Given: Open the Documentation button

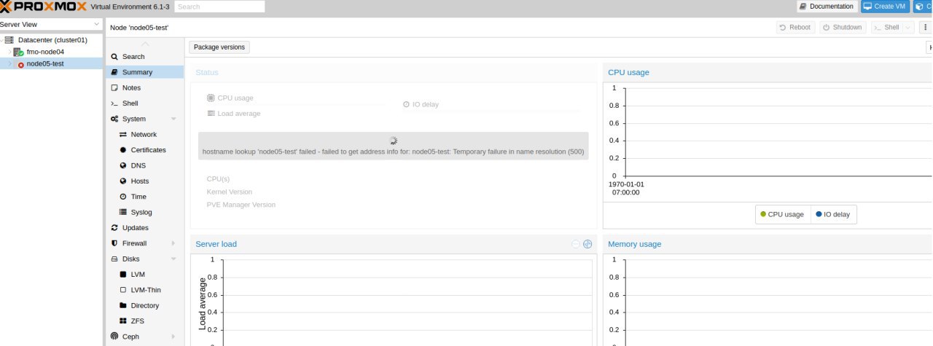Looking at the screenshot, I should (827, 7).
